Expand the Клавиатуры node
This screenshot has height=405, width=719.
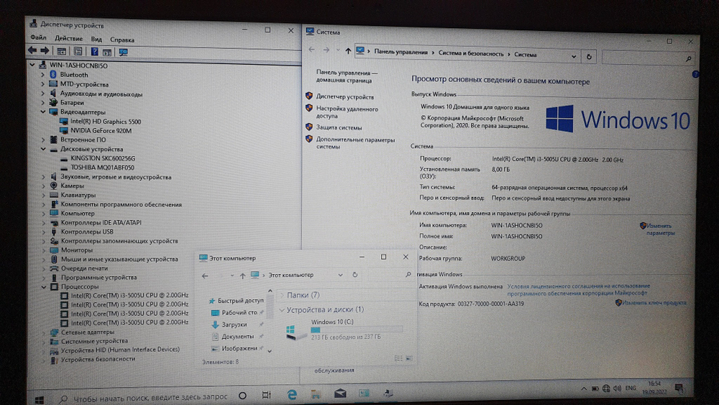[x=44, y=195]
